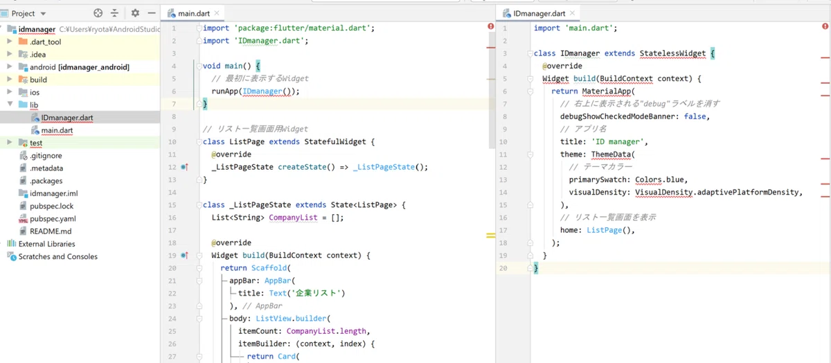The height and width of the screenshot is (363, 831).
Task: Switch to the IDmanager.dart editor tab
Action: click(537, 13)
